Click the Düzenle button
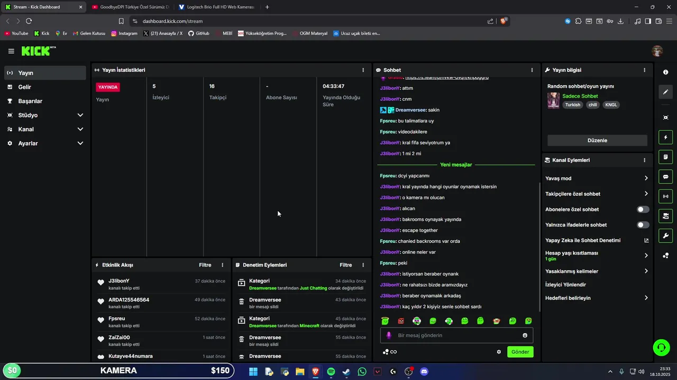Image resolution: width=677 pixels, height=380 pixels. point(597,140)
